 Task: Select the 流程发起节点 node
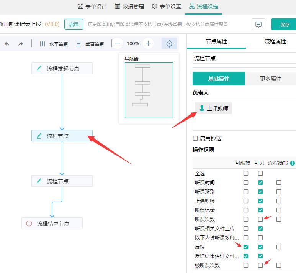62,68
